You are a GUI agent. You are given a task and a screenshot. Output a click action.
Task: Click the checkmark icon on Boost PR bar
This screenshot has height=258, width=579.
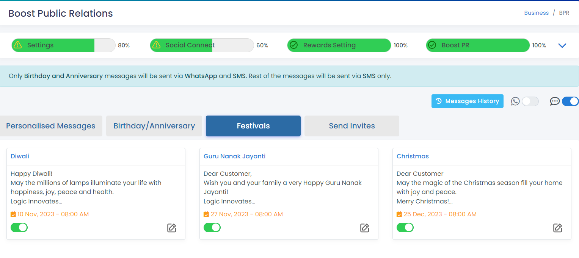coord(432,45)
